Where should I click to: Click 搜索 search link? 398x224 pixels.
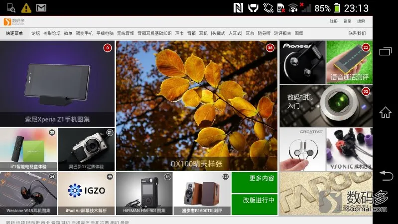coord(361,21)
